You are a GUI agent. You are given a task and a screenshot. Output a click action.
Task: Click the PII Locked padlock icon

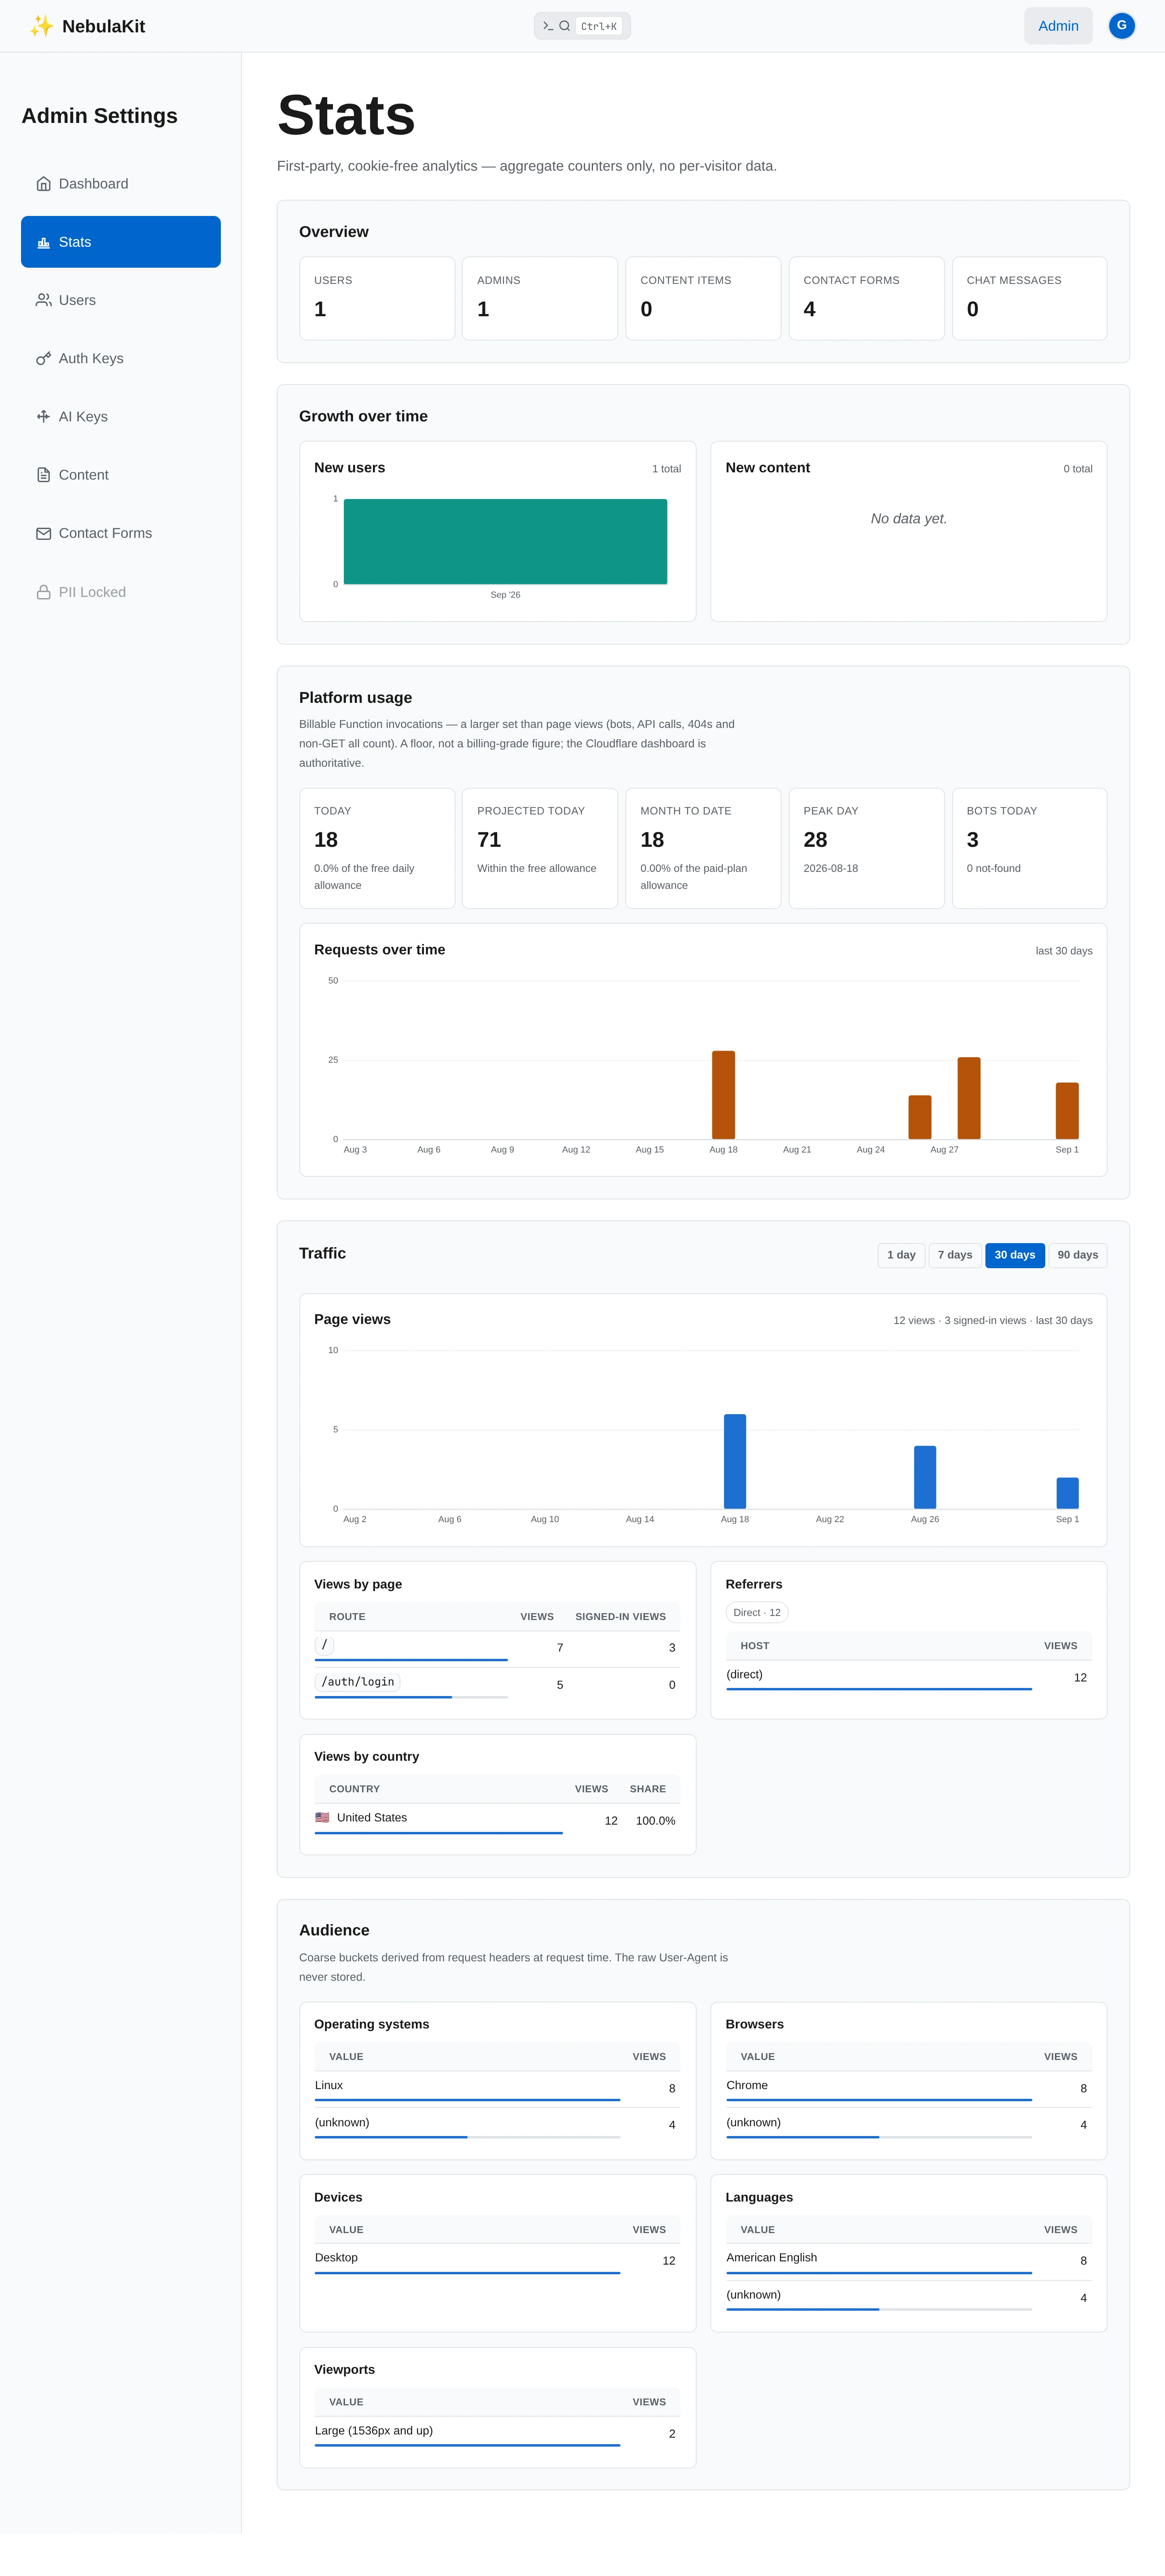point(44,592)
